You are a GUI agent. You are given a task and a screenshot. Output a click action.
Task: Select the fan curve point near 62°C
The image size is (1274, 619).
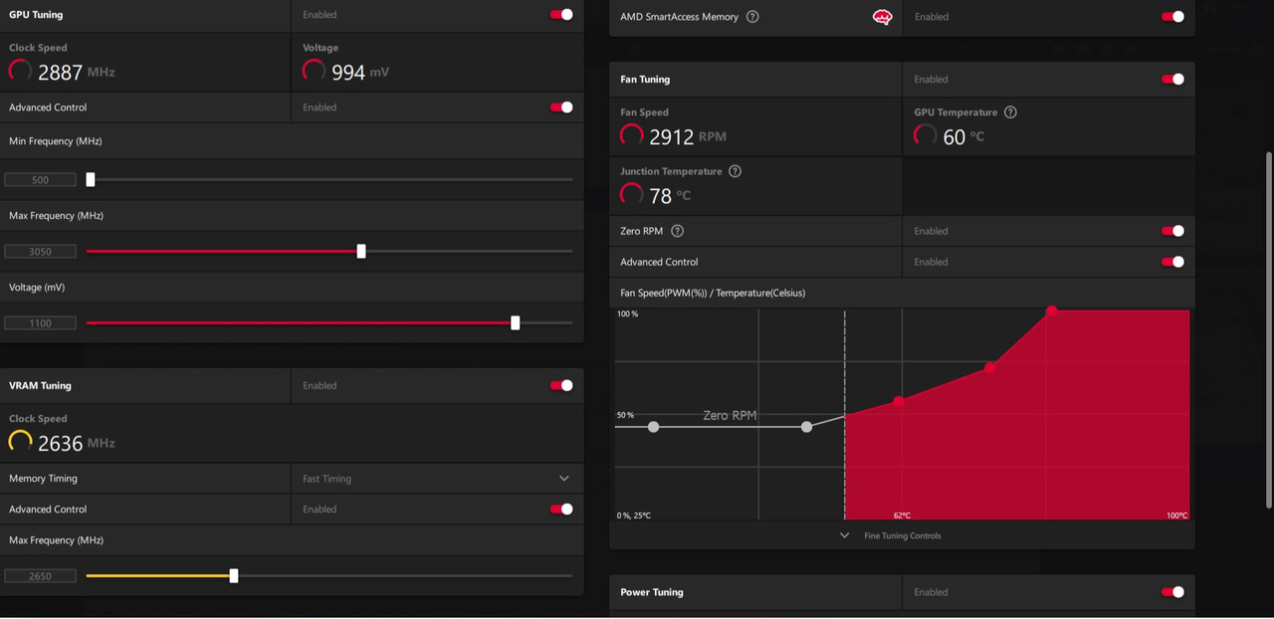tap(899, 402)
